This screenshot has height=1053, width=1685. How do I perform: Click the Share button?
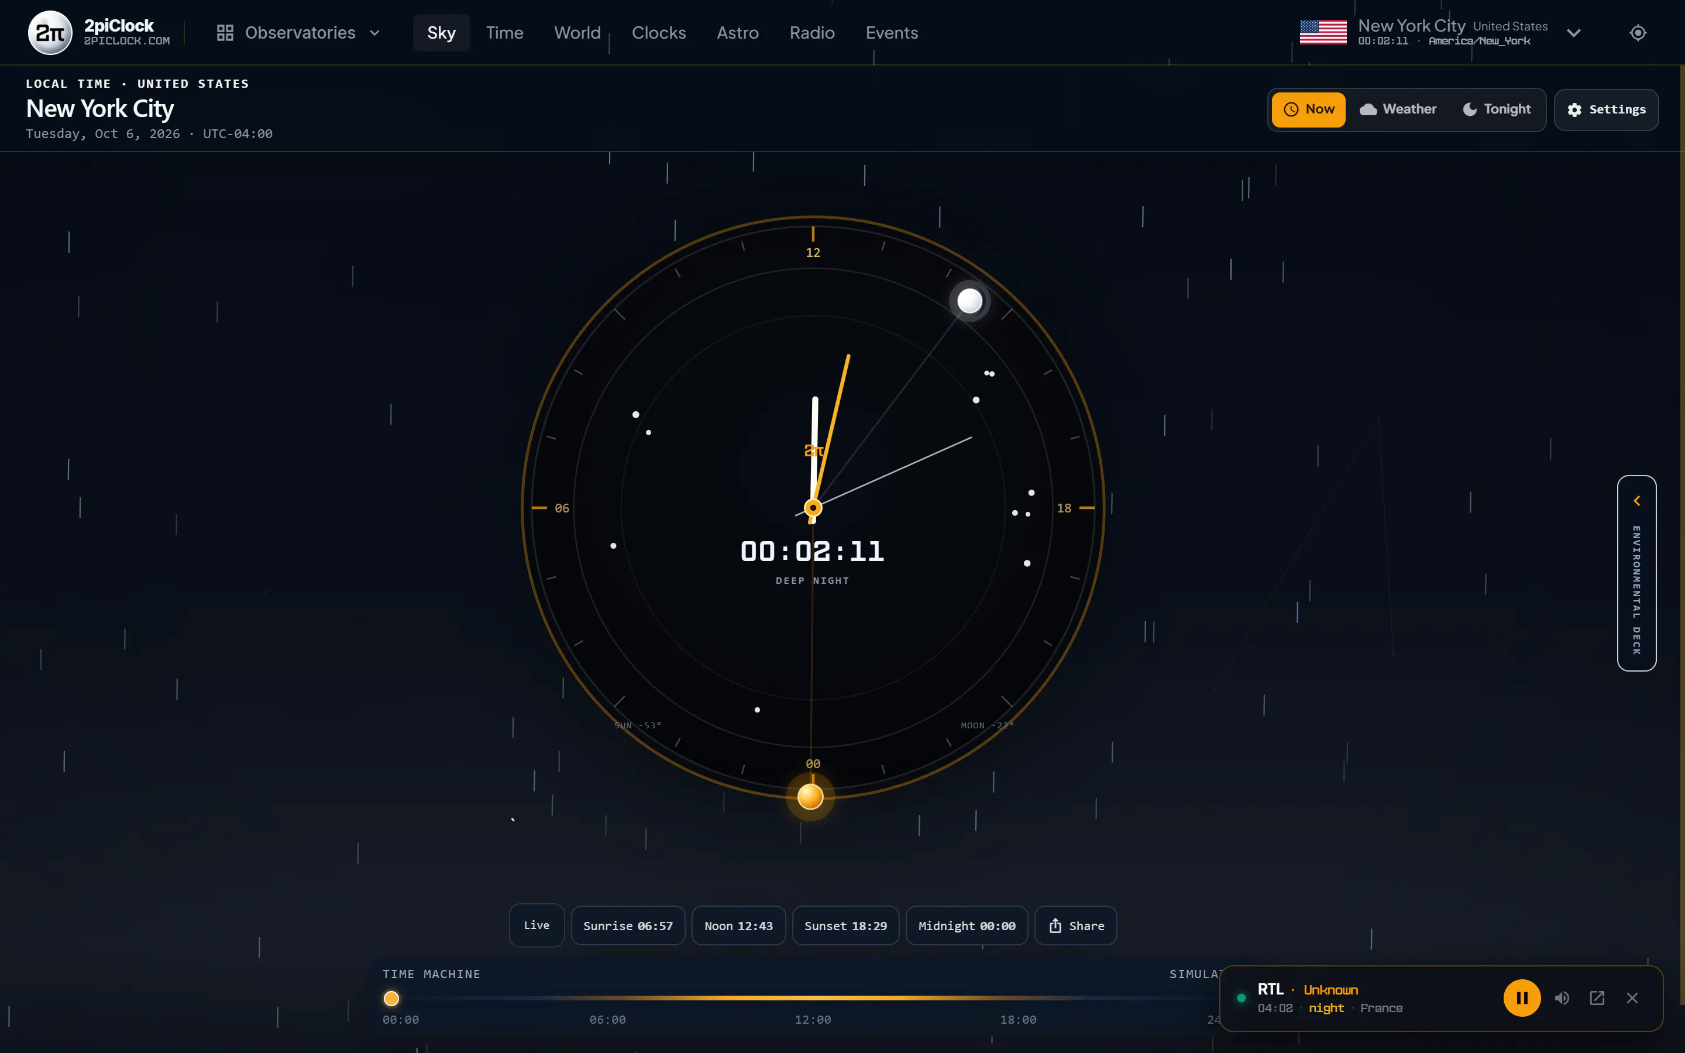click(1075, 925)
